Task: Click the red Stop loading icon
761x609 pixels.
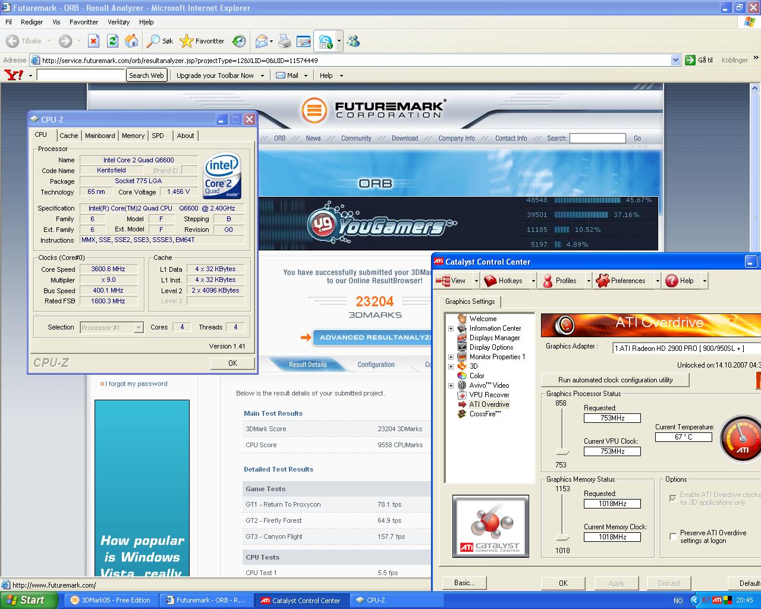Action: (x=93, y=41)
